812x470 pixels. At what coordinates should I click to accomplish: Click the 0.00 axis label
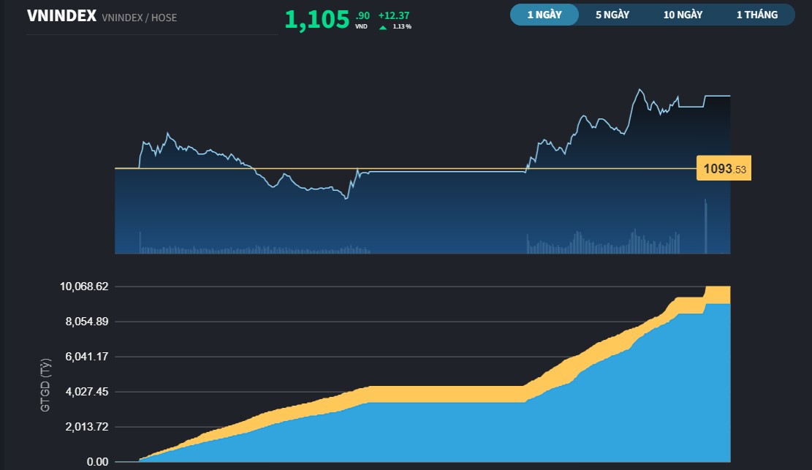pos(97,462)
